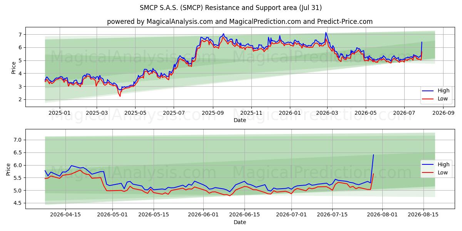
Task: Click the 'Date' axis label under the top chart
Action: [x=240, y=120]
